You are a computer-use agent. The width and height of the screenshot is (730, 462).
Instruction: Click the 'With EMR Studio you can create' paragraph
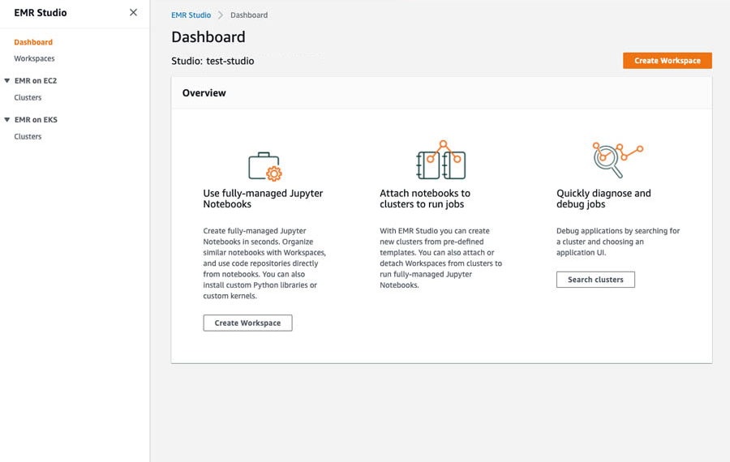pyautogui.click(x=441, y=258)
